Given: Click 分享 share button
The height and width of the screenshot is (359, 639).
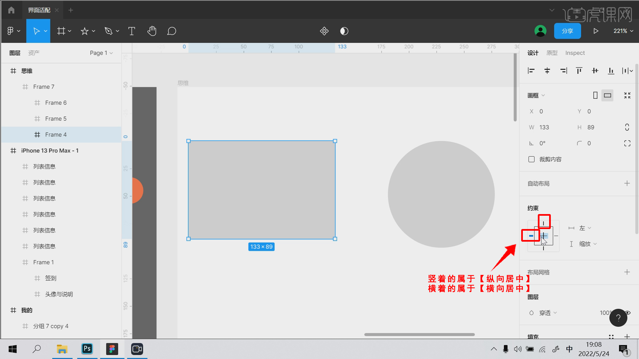Looking at the screenshot, I should coord(567,31).
